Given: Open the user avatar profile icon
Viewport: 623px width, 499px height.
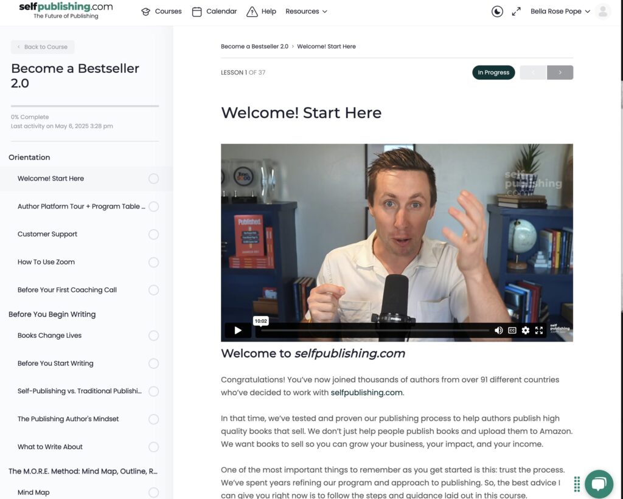Looking at the screenshot, I should (603, 12).
